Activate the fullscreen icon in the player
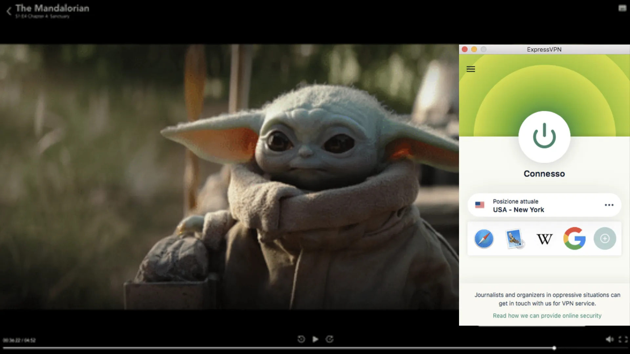 (622, 339)
